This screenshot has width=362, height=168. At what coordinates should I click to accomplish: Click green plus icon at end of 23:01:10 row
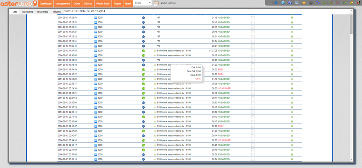[292, 159]
